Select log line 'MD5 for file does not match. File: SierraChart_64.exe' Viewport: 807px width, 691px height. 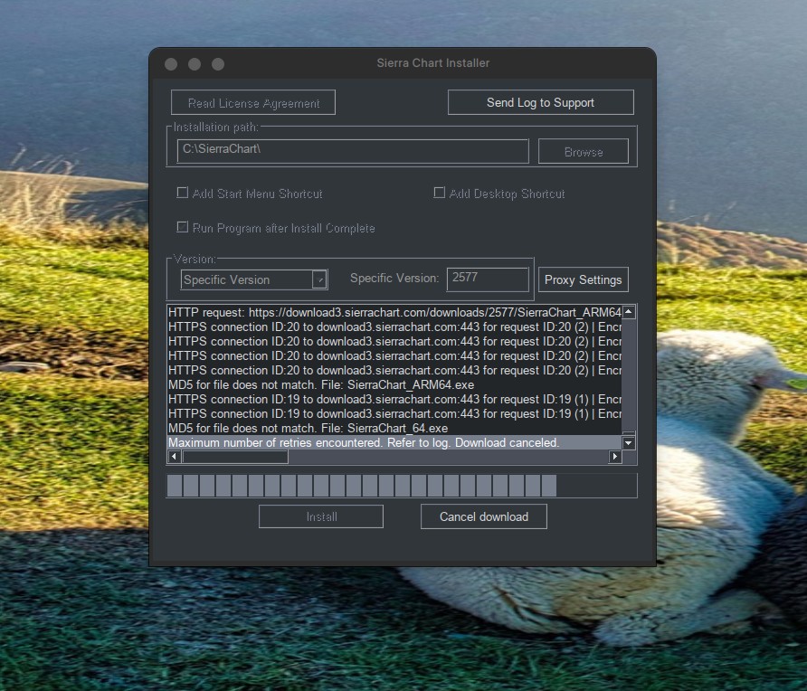click(x=394, y=428)
